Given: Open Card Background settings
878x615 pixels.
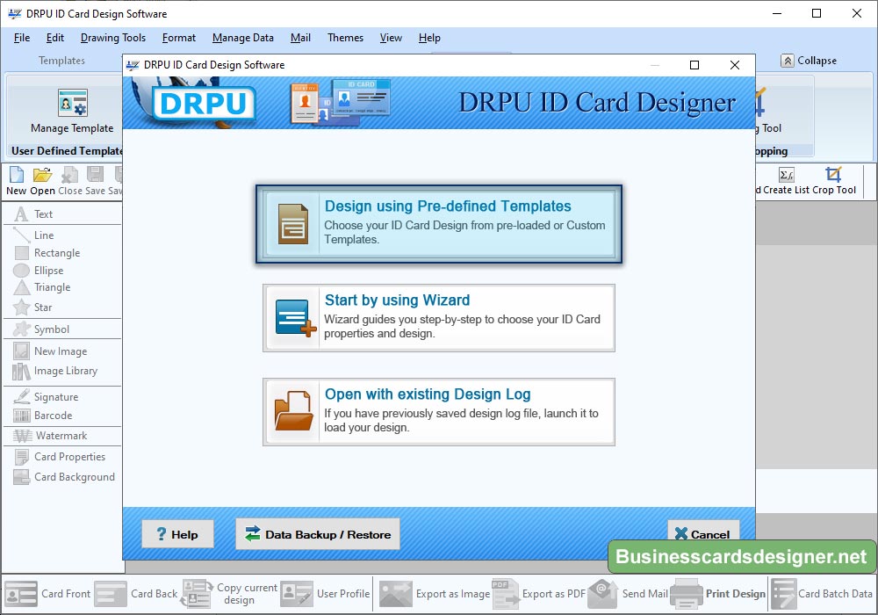Looking at the screenshot, I should [74, 477].
